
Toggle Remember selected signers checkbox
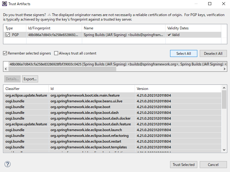click(x=5, y=53)
